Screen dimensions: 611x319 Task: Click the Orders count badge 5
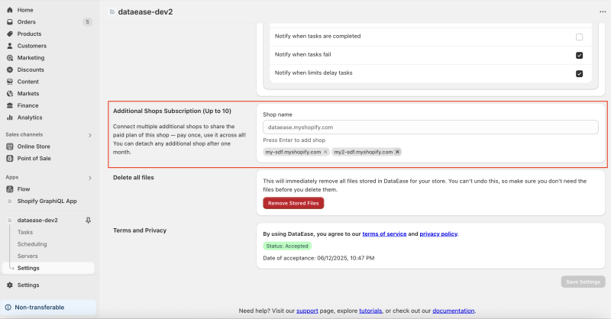pos(87,22)
